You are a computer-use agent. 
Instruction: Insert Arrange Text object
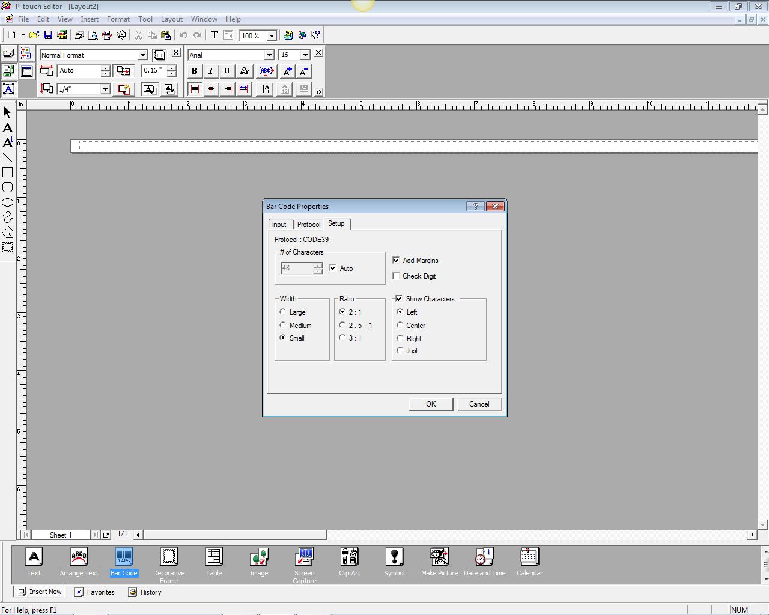(79, 562)
